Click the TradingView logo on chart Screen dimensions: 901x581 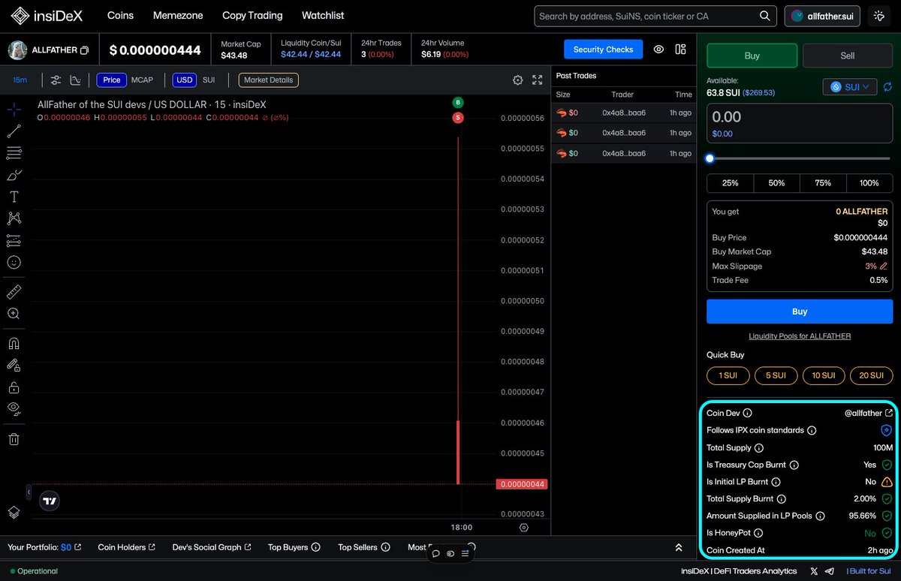tap(50, 501)
